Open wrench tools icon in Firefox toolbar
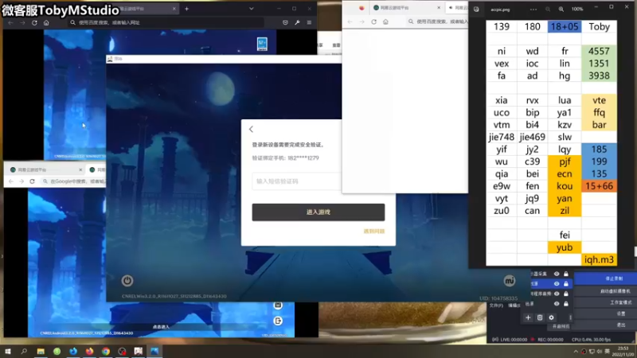Viewport: 637px width, 358px height. coord(297,23)
